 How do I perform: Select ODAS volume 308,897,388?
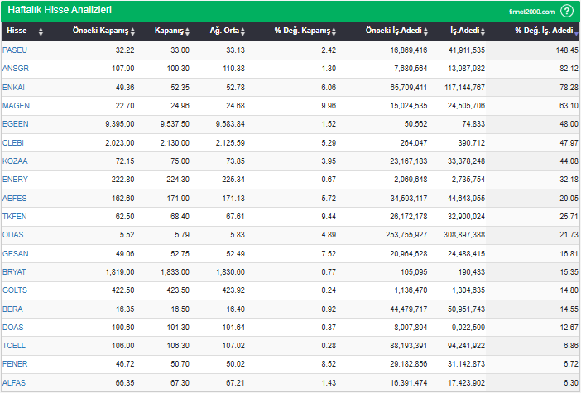(x=464, y=234)
